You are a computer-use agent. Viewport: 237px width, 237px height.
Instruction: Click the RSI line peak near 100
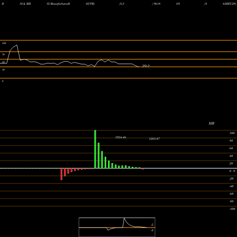[x=17, y=45]
